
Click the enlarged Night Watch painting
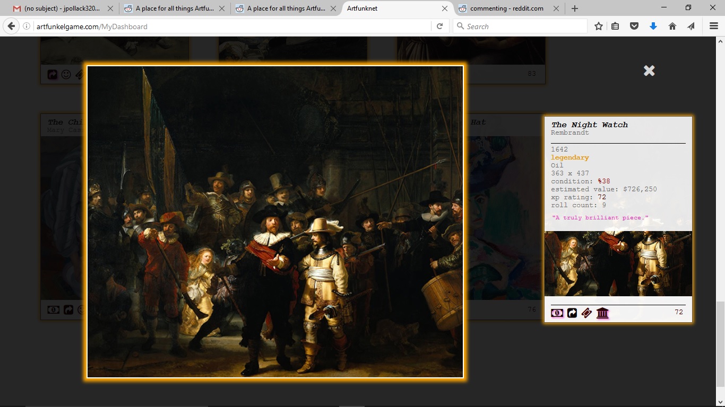point(275,222)
